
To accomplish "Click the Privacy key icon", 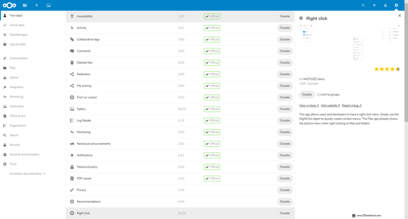I will (x=72, y=190).
